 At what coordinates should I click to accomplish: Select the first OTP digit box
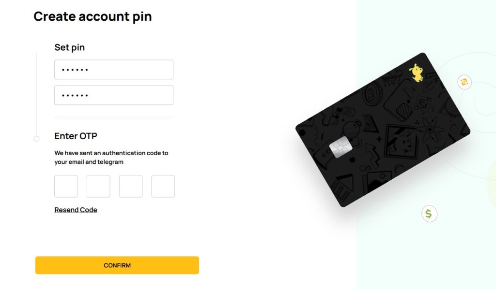(x=66, y=186)
